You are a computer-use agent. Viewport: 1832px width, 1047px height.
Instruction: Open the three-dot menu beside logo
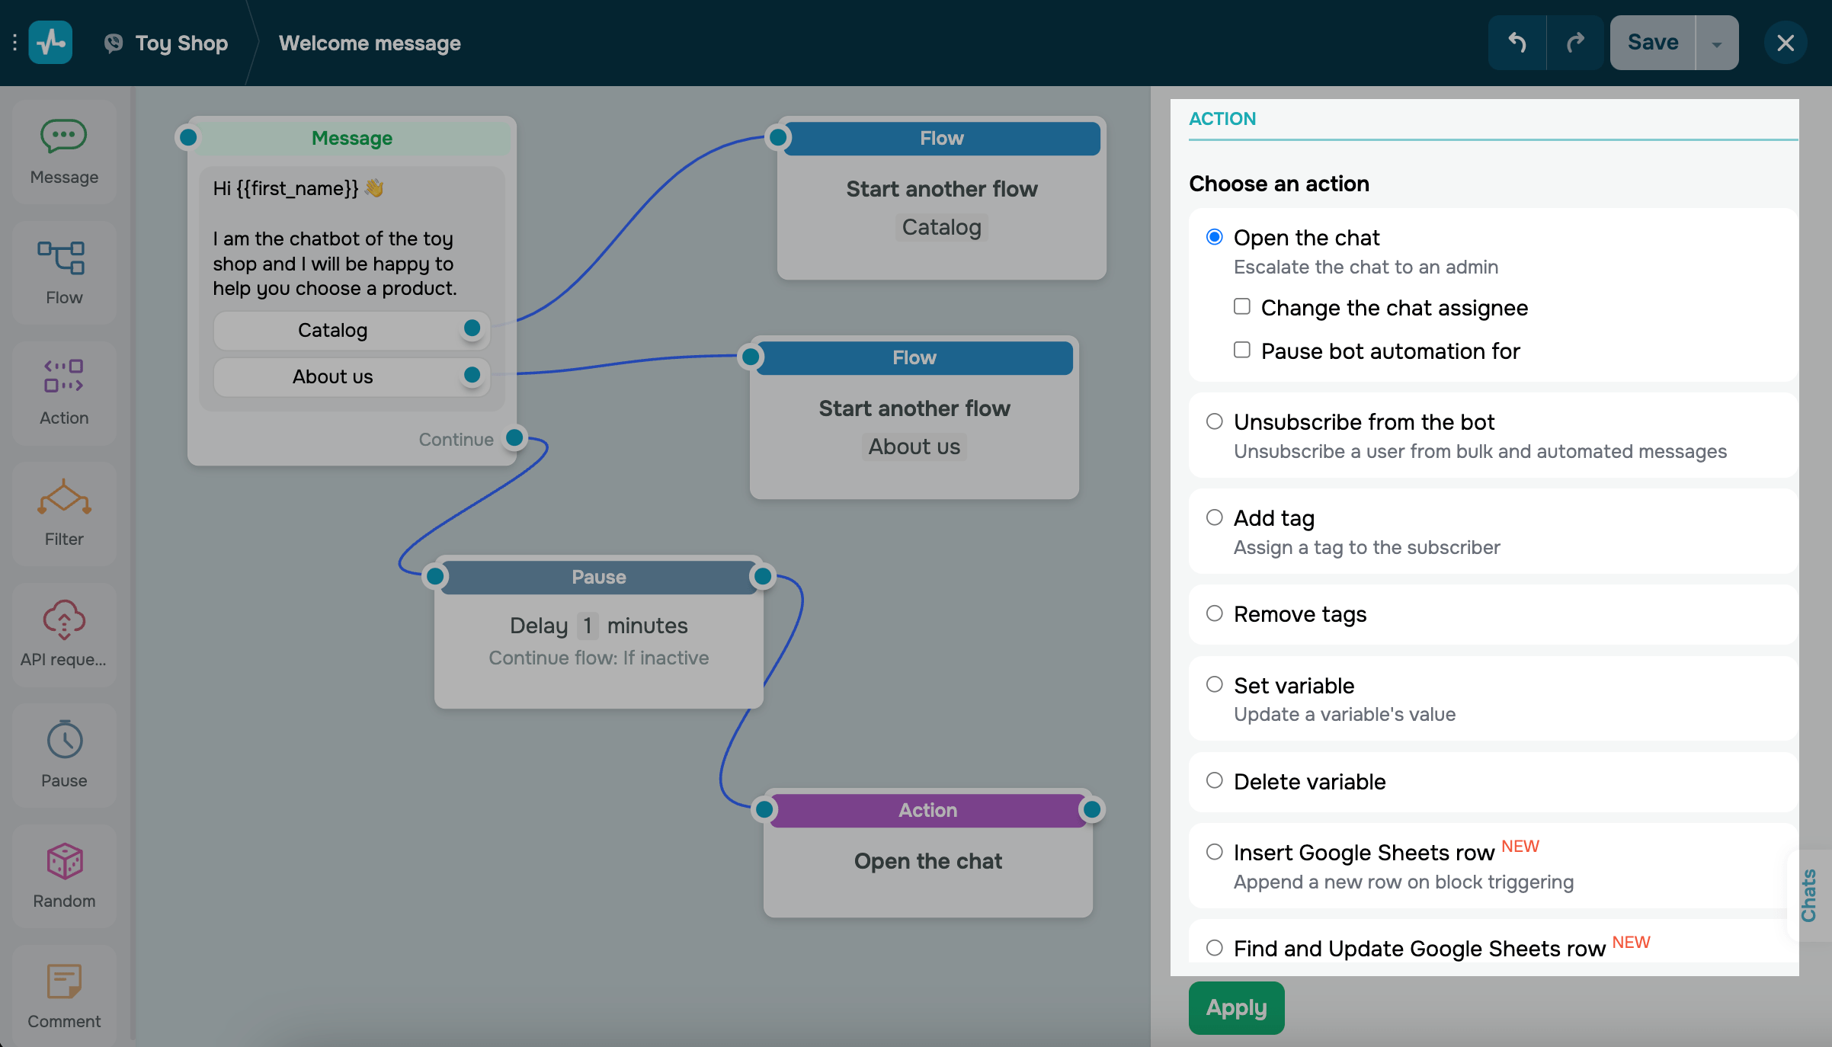click(x=14, y=43)
